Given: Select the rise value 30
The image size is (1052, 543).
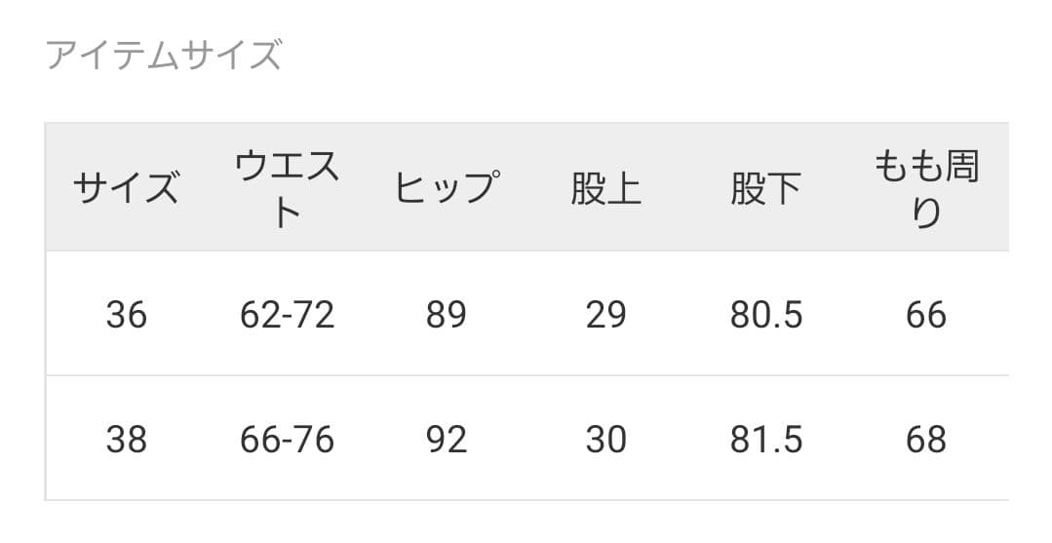Looking at the screenshot, I should (x=605, y=440).
